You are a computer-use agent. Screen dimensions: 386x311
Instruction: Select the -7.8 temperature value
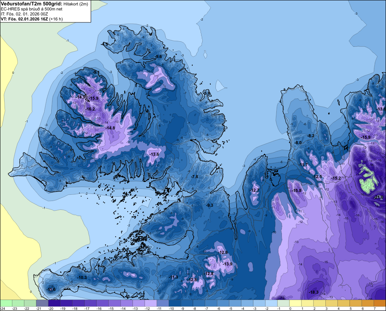click(195, 177)
